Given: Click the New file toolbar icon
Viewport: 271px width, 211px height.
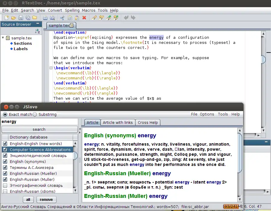Looking at the screenshot, I should tap(6, 18).
